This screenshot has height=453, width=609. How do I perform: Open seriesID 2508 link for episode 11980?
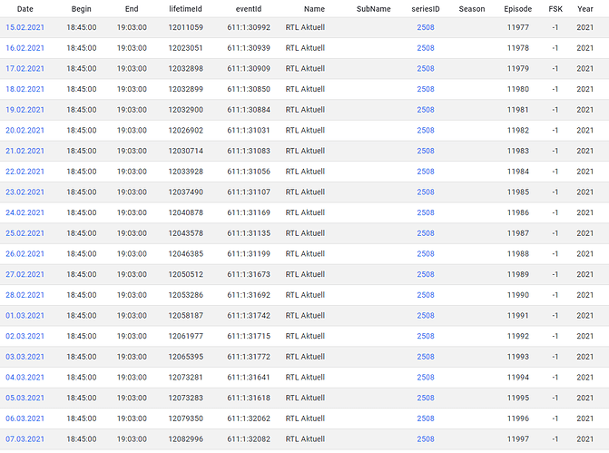click(x=426, y=89)
